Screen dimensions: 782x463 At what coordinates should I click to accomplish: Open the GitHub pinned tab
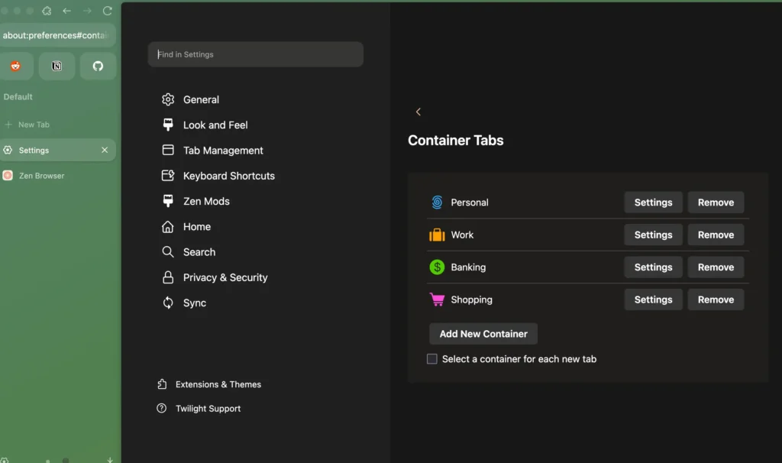[x=98, y=66]
